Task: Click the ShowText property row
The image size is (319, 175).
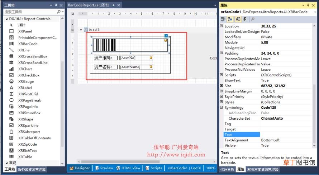Action: [267, 80]
